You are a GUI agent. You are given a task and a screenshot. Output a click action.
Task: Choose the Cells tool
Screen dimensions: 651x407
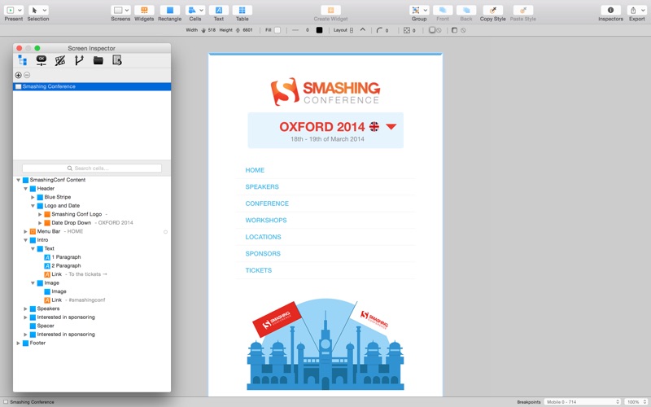[192, 10]
